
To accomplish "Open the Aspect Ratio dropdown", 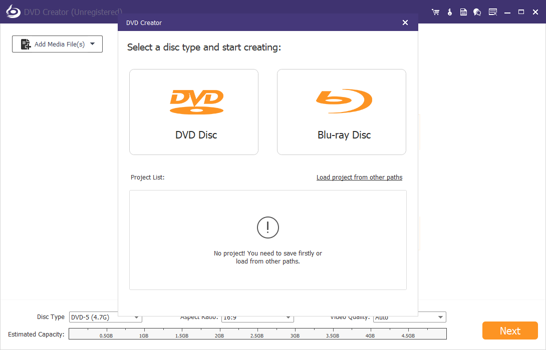I will coord(257,317).
